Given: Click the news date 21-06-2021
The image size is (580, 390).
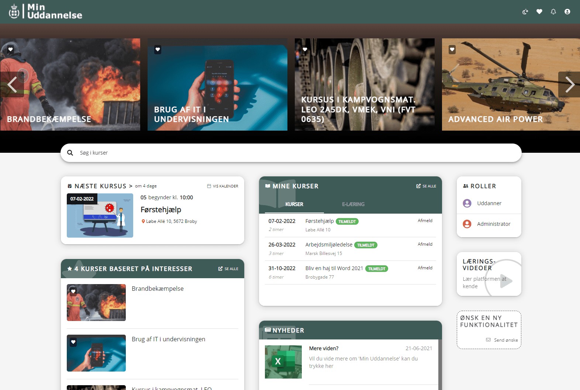Looking at the screenshot, I should pos(419,348).
